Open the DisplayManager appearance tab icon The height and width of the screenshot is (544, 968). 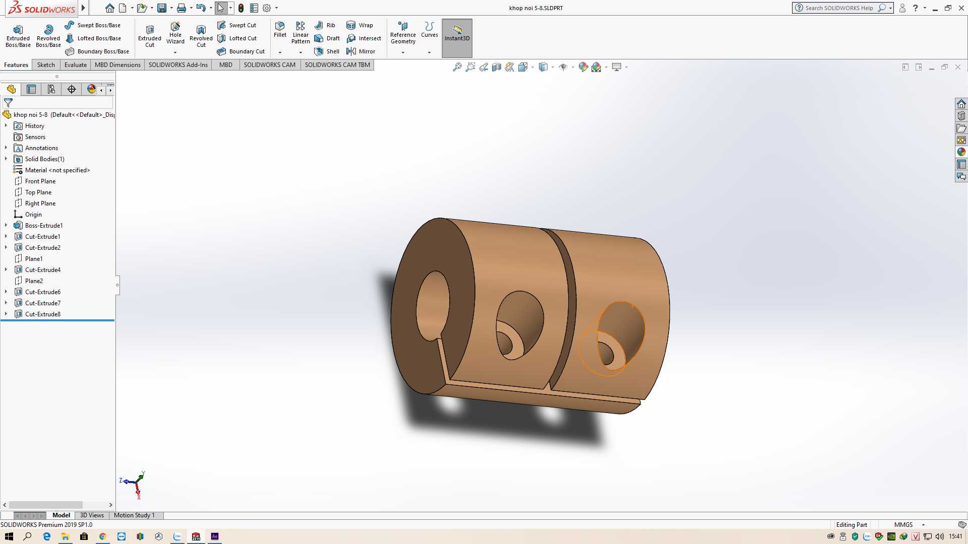click(91, 89)
